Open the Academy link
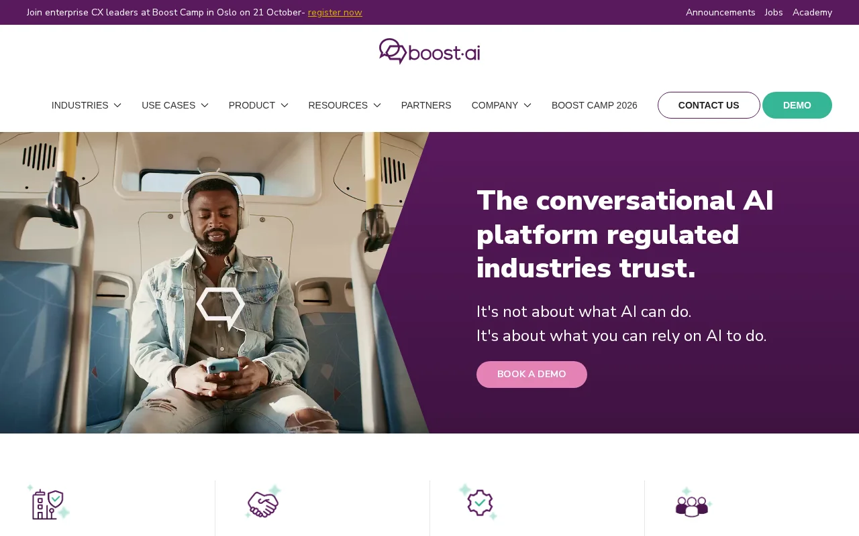 coord(812,12)
